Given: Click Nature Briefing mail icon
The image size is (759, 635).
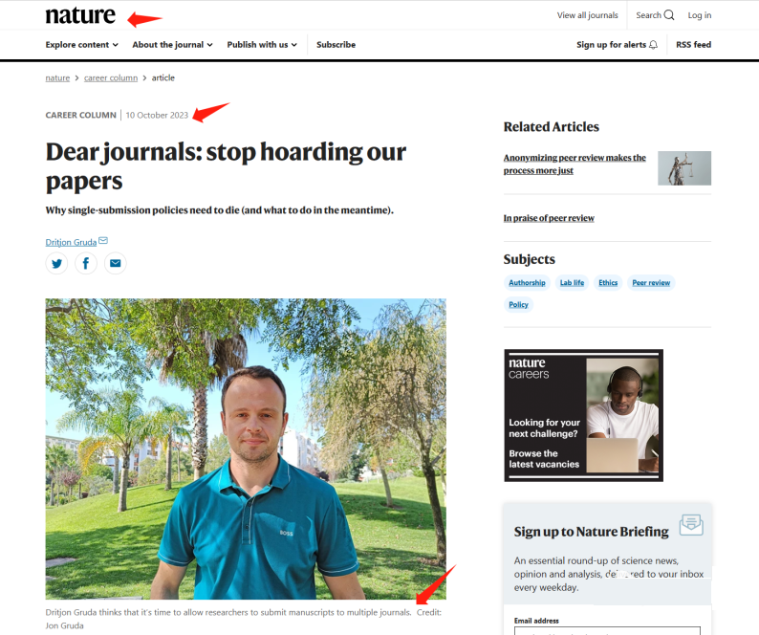Looking at the screenshot, I should [x=691, y=525].
